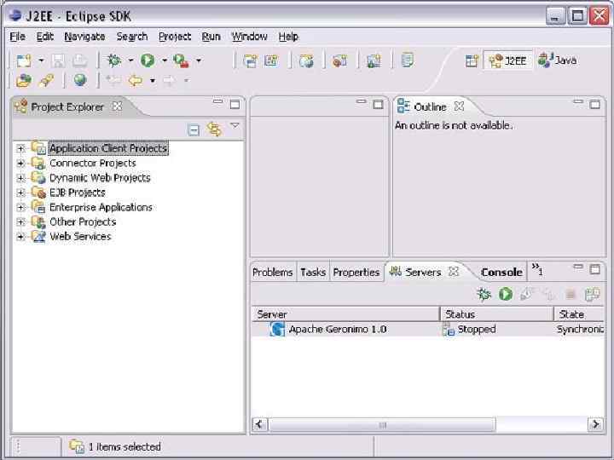Open the Navigate menu
Viewport: 614px width, 460px height.
click(84, 37)
